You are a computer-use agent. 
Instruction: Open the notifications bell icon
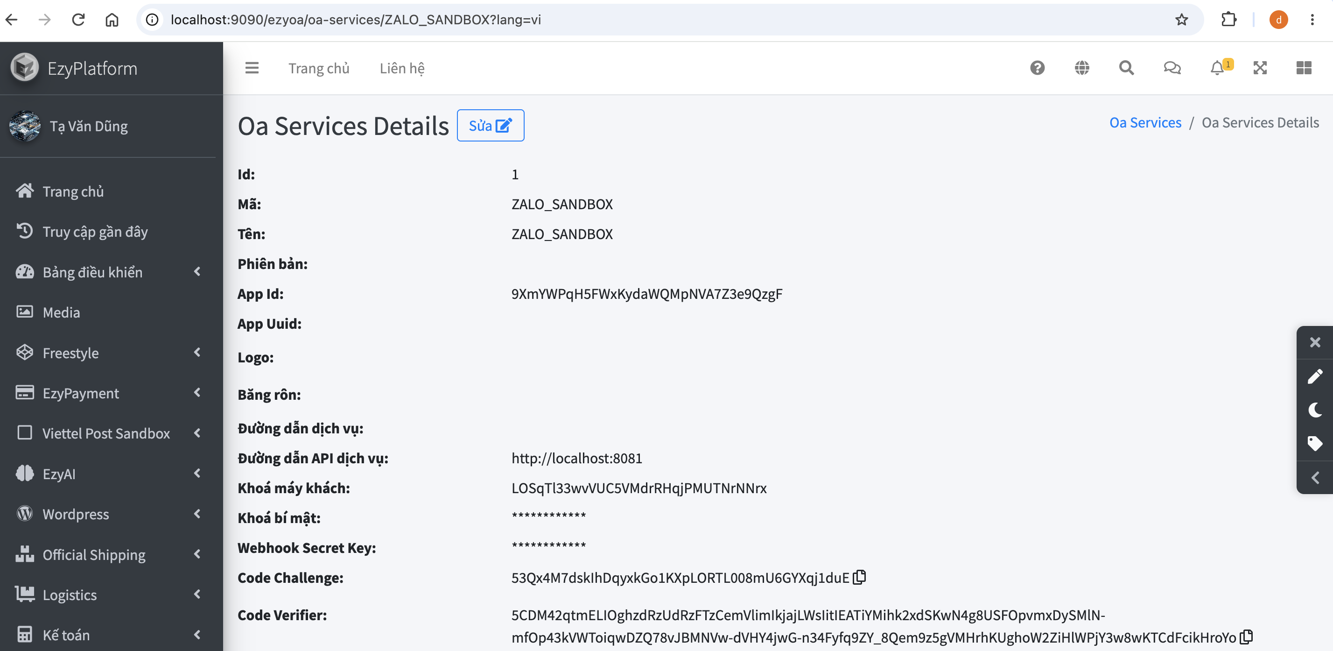tap(1217, 68)
